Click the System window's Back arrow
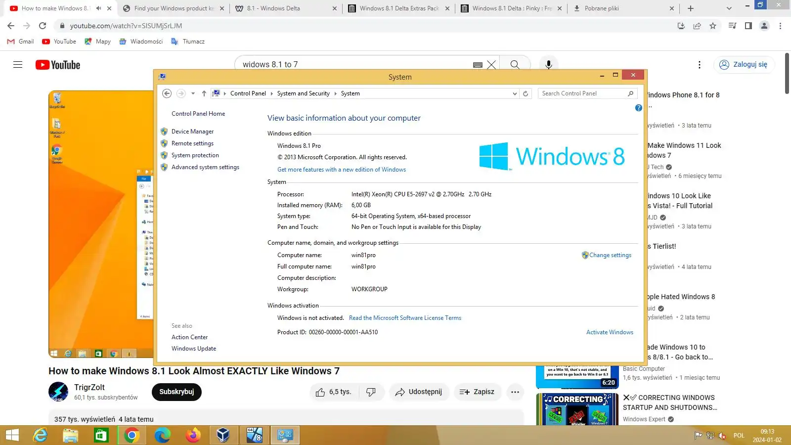This screenshot has height=445, width=791. [167, 93]
